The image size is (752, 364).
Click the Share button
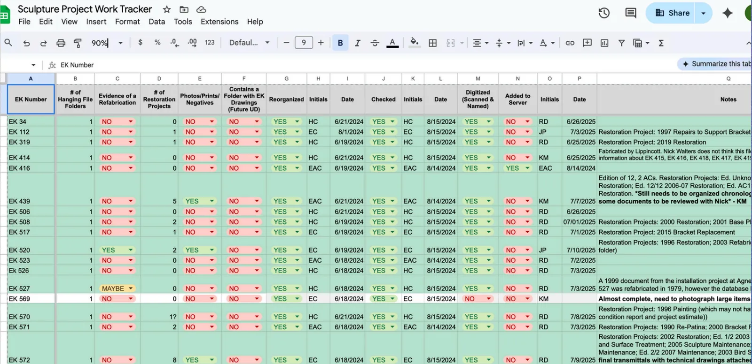pos(673,13)
